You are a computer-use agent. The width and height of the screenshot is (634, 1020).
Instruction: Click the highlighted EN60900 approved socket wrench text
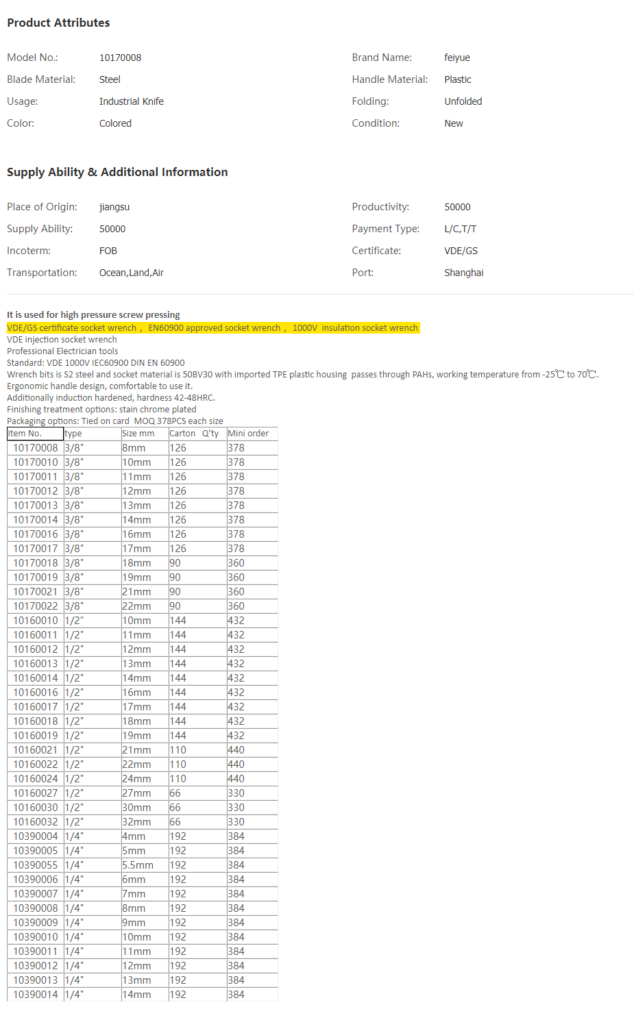pos(214,328)
